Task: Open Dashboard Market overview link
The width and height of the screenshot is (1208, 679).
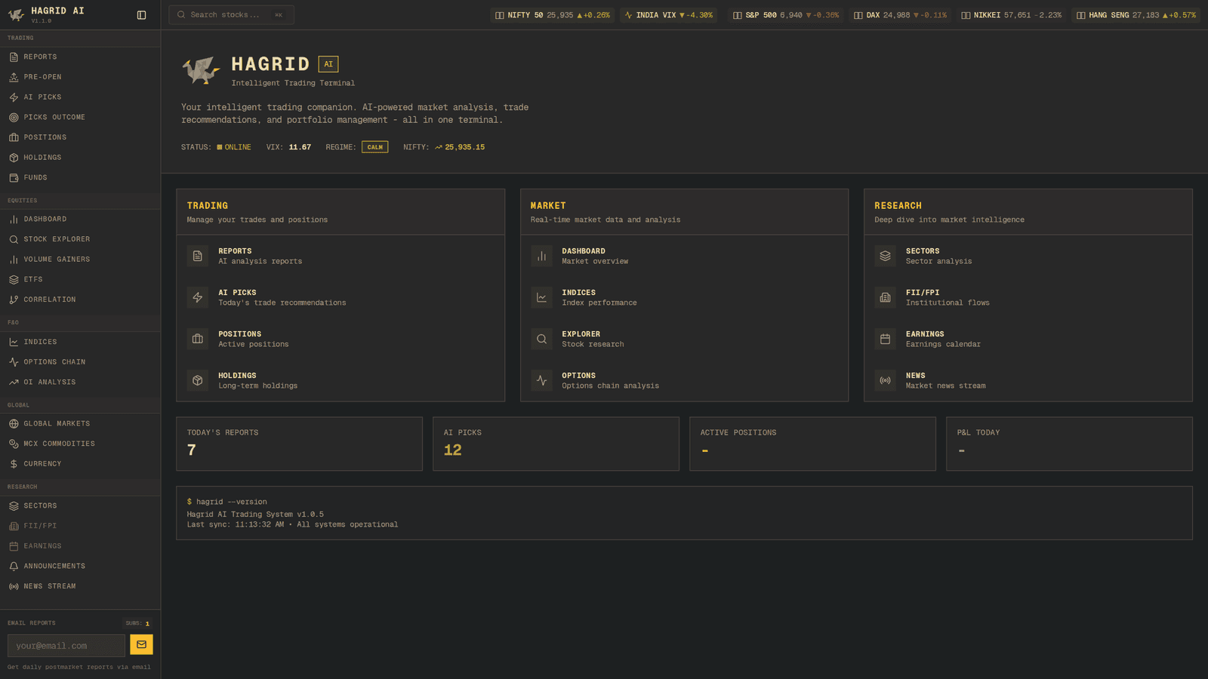Action: tap(684, 256)
